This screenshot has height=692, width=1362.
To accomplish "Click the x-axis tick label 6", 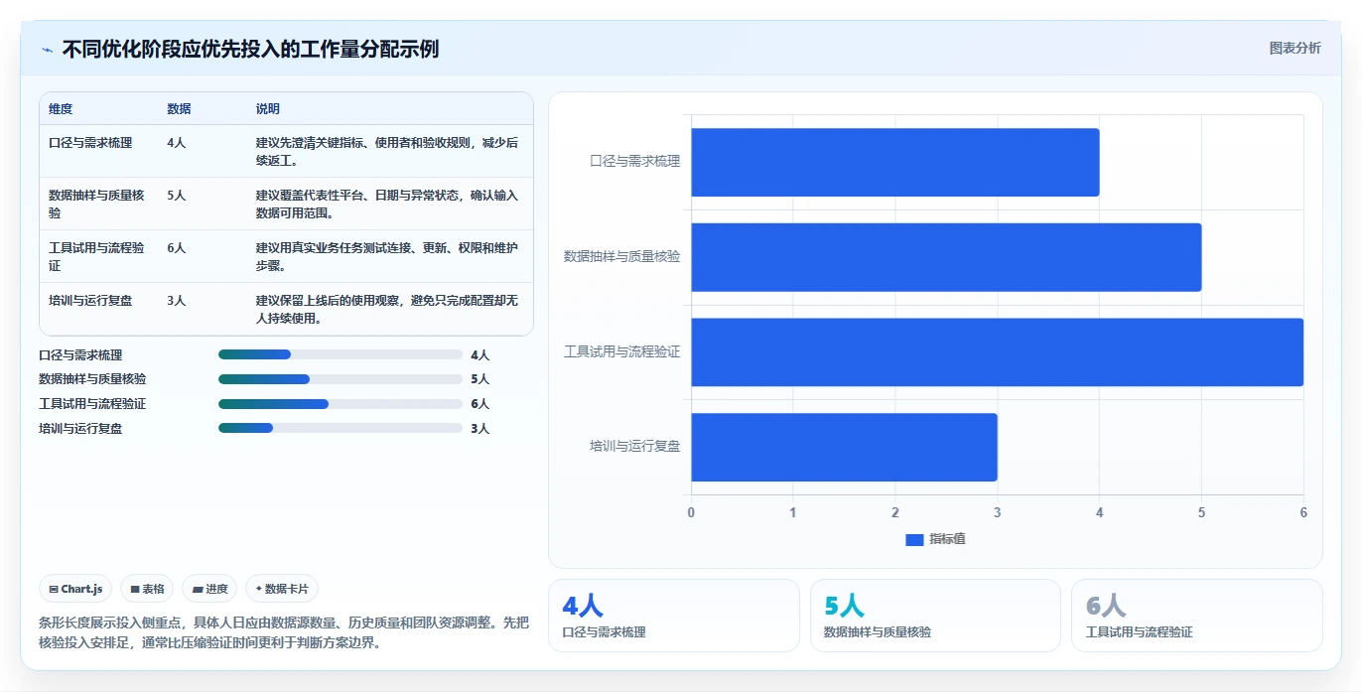I will pyautogui.click(x=1303, y=512).
